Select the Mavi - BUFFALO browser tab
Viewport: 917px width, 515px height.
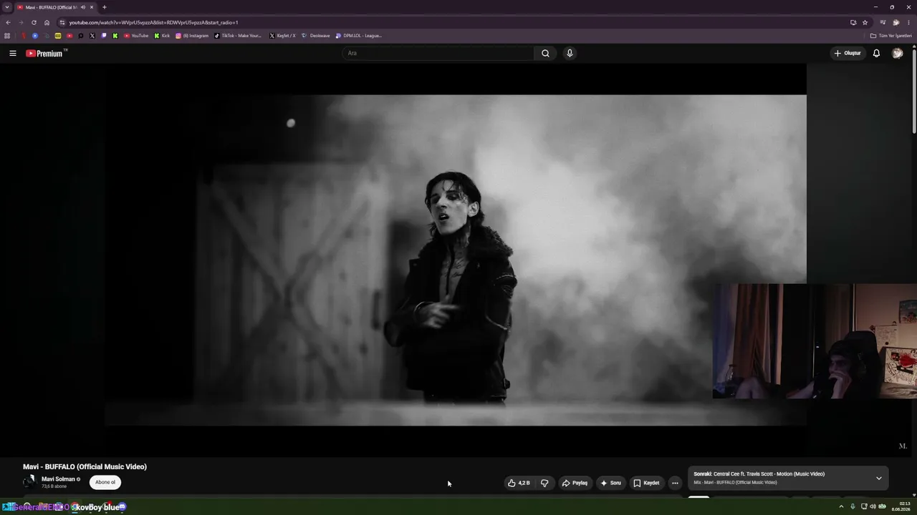(56, 7)
